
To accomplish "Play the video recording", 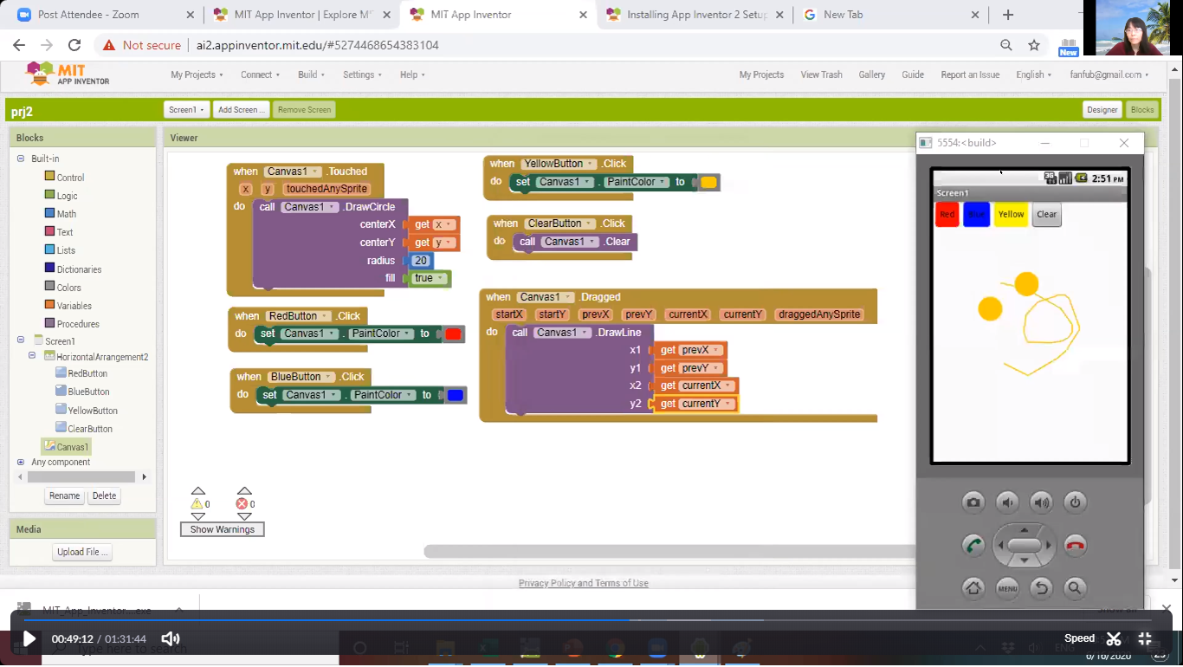I will click(29, 639).
